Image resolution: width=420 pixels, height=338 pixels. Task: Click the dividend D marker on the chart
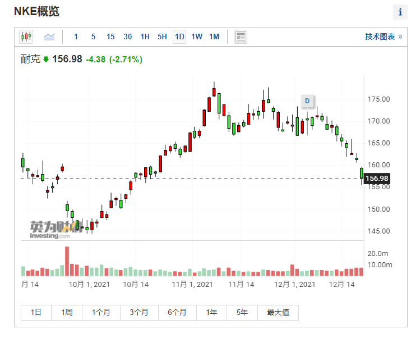point(307,101)
